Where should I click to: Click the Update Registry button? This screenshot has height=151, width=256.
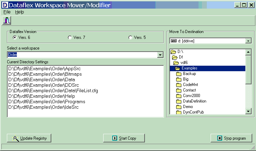[29, 138]
